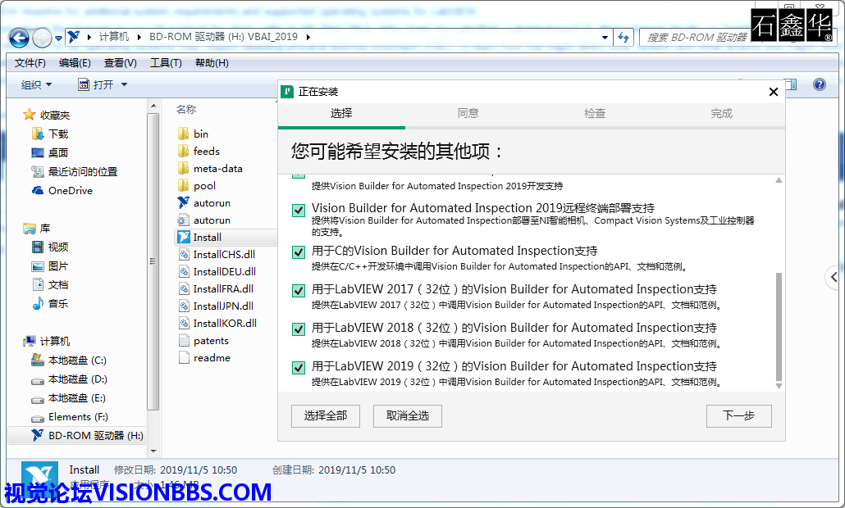Uncheck the 远程终端部署支持 checkbox

pyautogui.click(x=298, y=211)
